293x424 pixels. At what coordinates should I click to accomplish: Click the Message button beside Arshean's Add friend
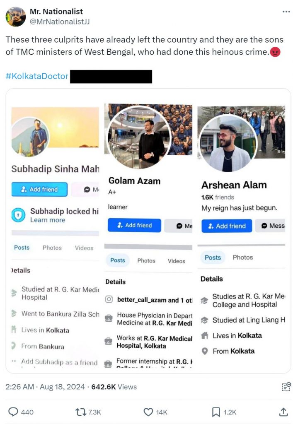tap(273, 226)
